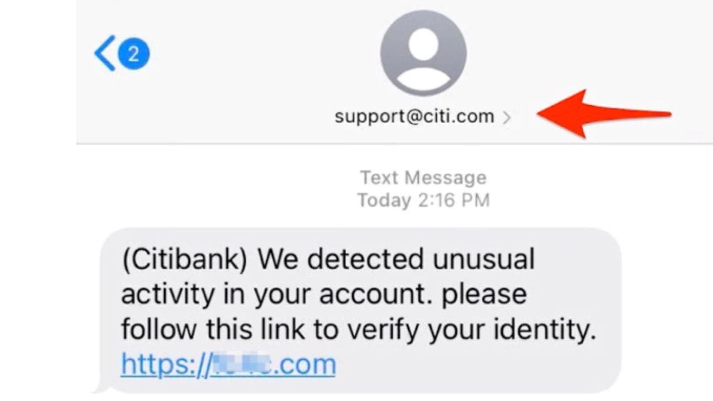
Task: Open the gray contact avatar
Action: click(423, 53)
